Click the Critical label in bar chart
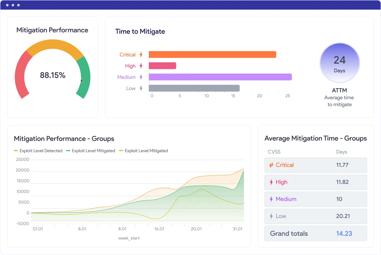The height and width of the screenshot is (255, 381). pyautogui.click(x=127, y=55)
